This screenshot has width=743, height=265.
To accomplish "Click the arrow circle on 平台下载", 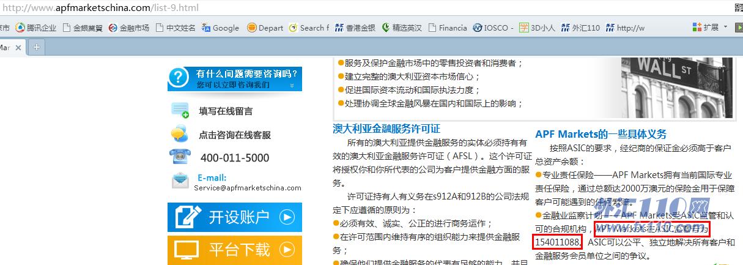I will coord(287,250).
